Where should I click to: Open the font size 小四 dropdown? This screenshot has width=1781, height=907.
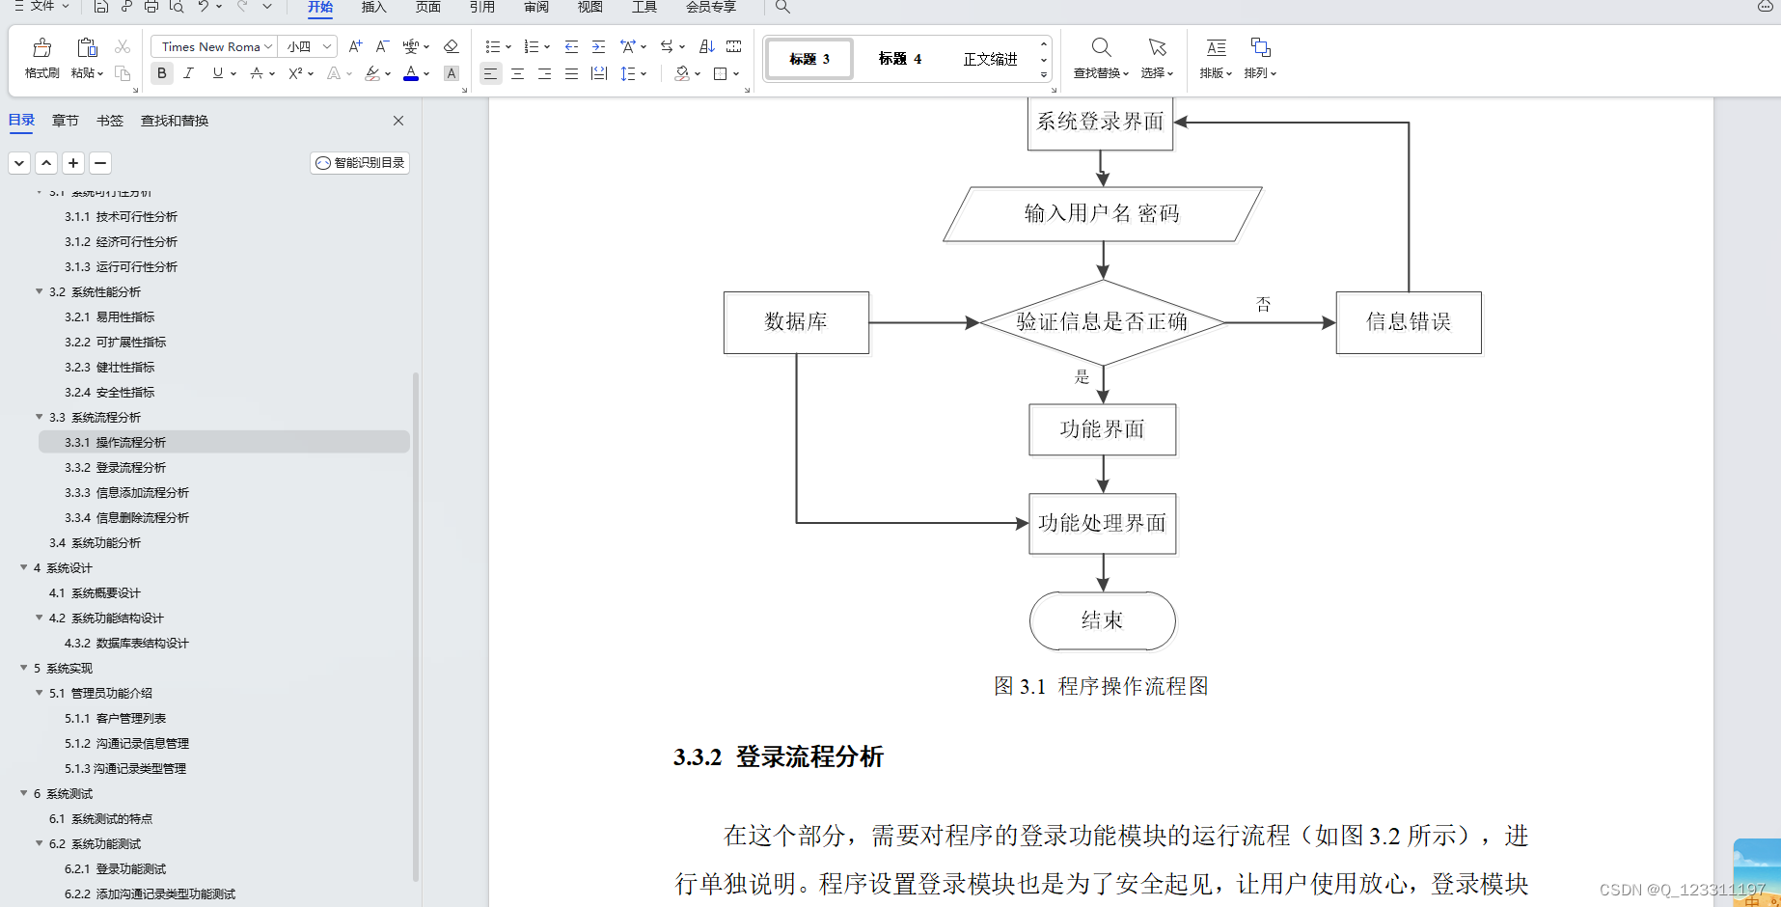[327, 46]
